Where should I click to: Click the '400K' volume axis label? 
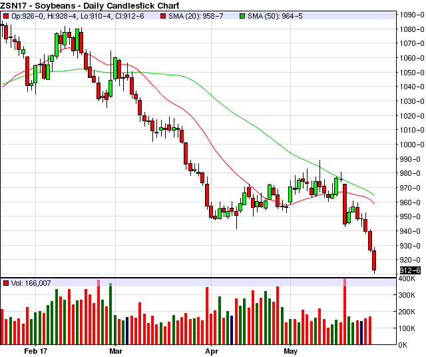(x=407, y=278)
